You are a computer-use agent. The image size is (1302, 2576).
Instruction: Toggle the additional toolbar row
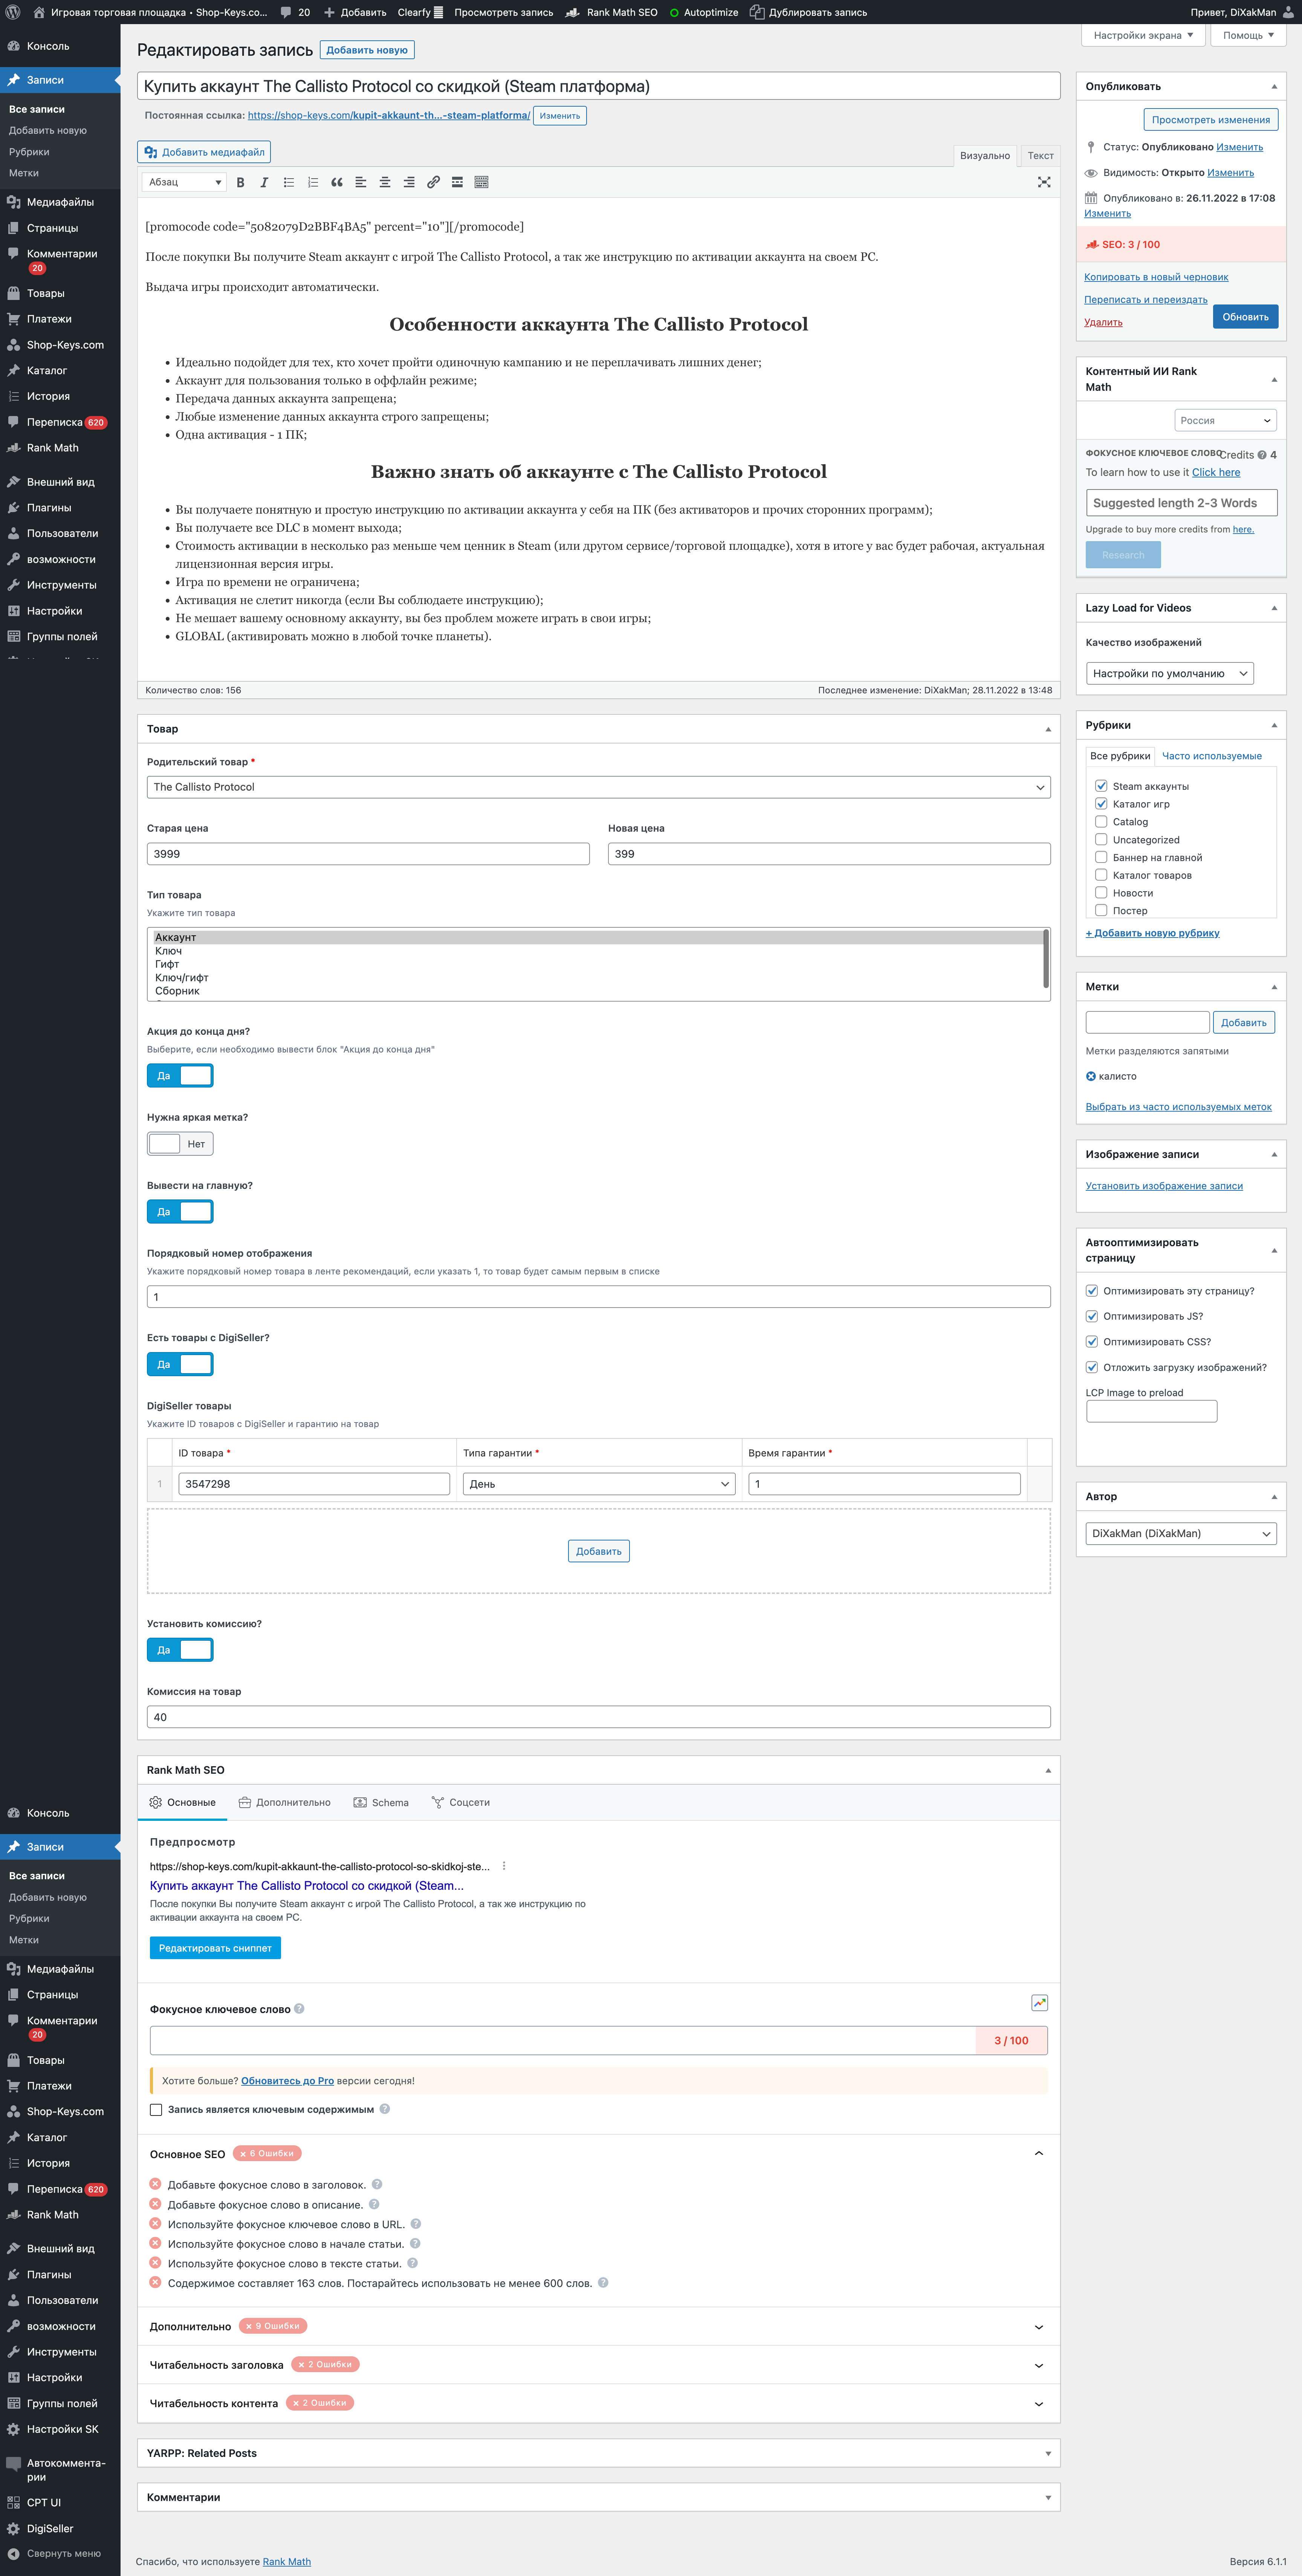click(481, 182)
